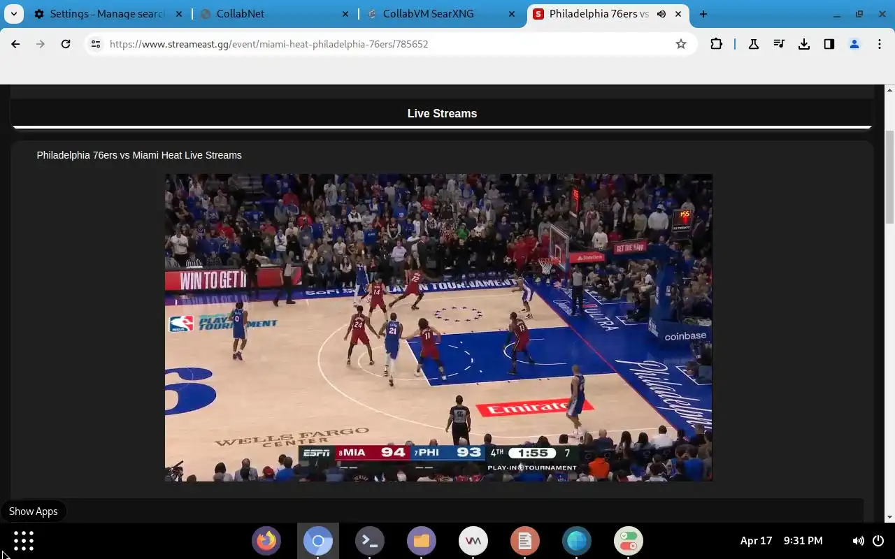
Task: Open the clock showing Apr 17 9:31 PM
Action: [781, 541]
